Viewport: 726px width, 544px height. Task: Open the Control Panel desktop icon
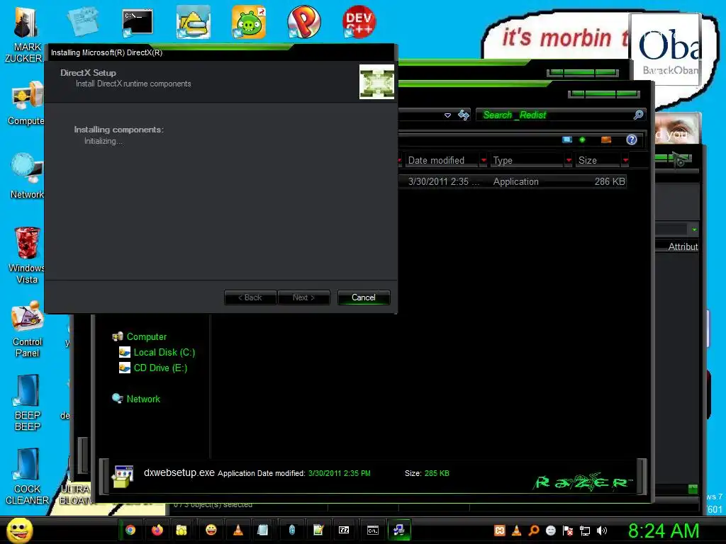coord(27,329)
